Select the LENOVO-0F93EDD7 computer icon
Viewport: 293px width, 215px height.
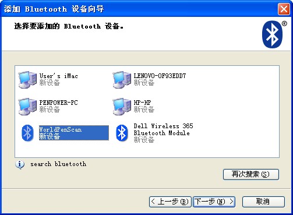122,80
